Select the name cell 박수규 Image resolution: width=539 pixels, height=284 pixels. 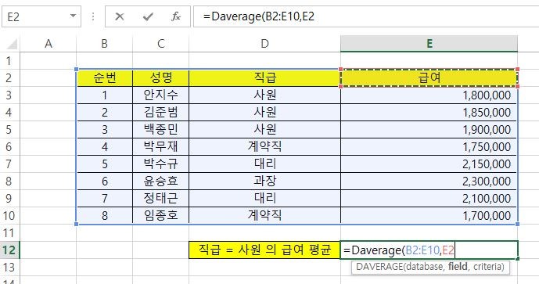[x=160, y=164]
